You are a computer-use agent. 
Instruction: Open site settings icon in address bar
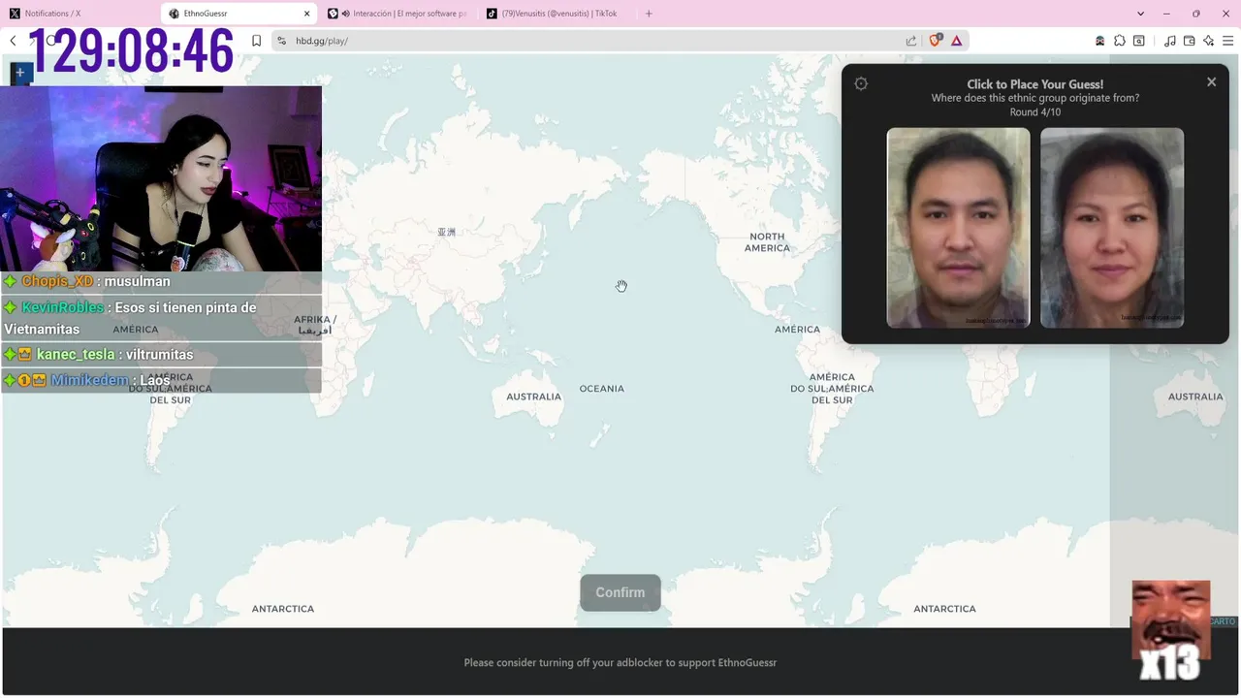click(281, 41)
